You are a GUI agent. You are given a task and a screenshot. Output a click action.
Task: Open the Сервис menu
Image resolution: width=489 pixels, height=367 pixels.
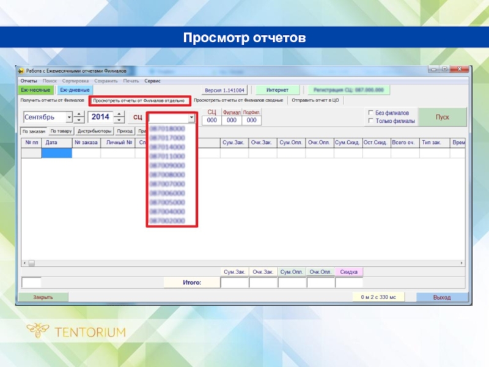[x=152, y=81]
